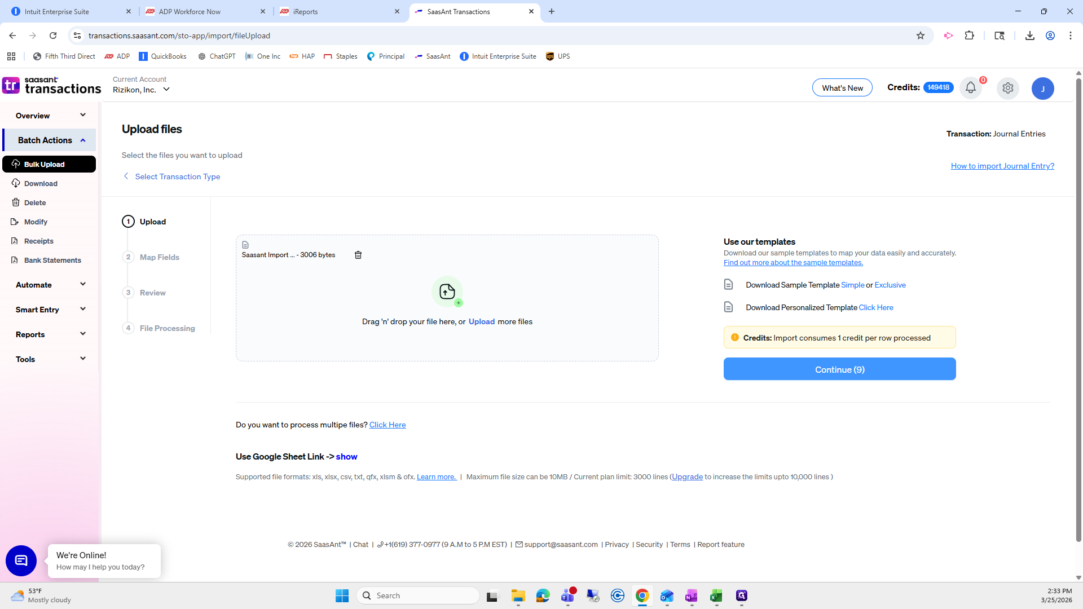Click the file upload drop icon

tap(447, 292)
